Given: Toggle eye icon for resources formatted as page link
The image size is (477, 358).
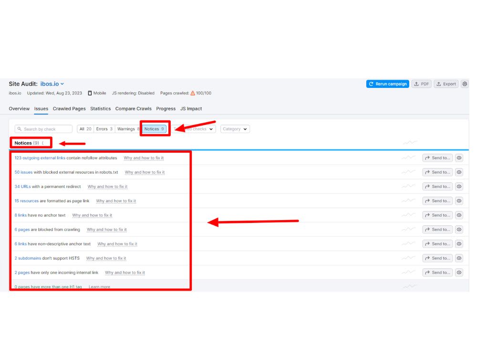Looking at the screenshot, I should point(459,200).
